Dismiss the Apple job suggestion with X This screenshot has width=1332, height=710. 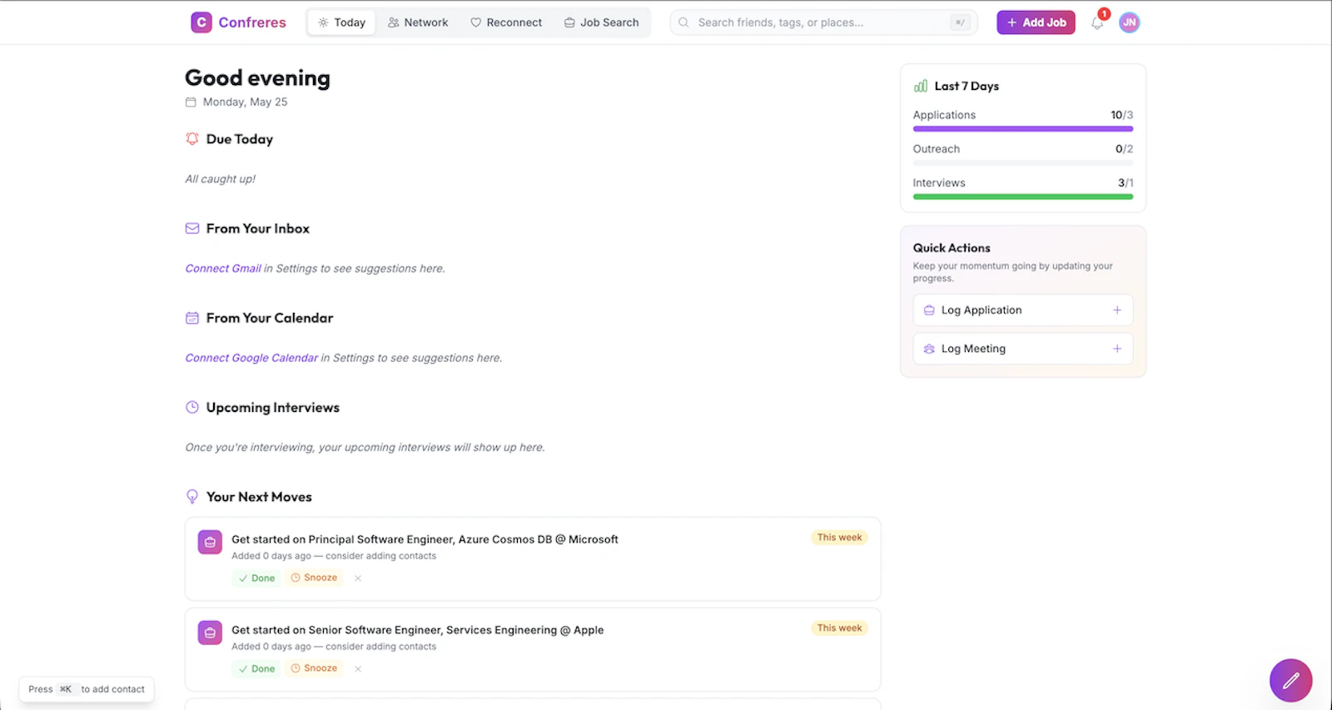coord(358,668)
